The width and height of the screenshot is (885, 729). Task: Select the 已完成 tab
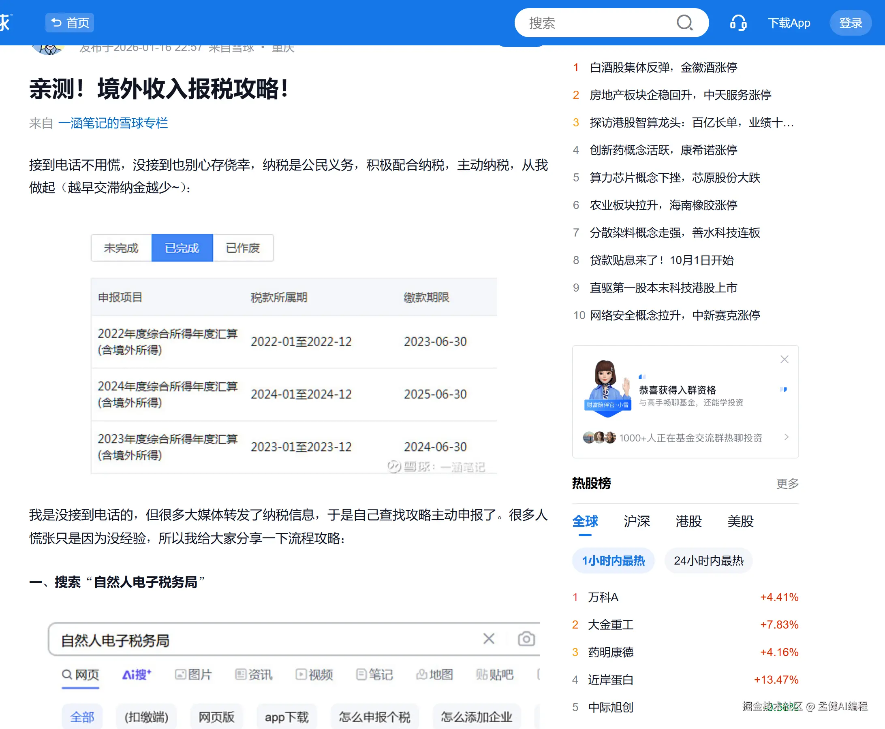(182, 248)
